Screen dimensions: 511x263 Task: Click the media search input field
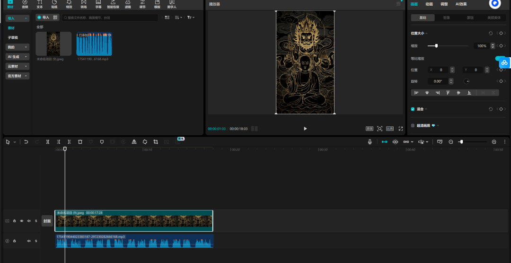coord(110,18)
